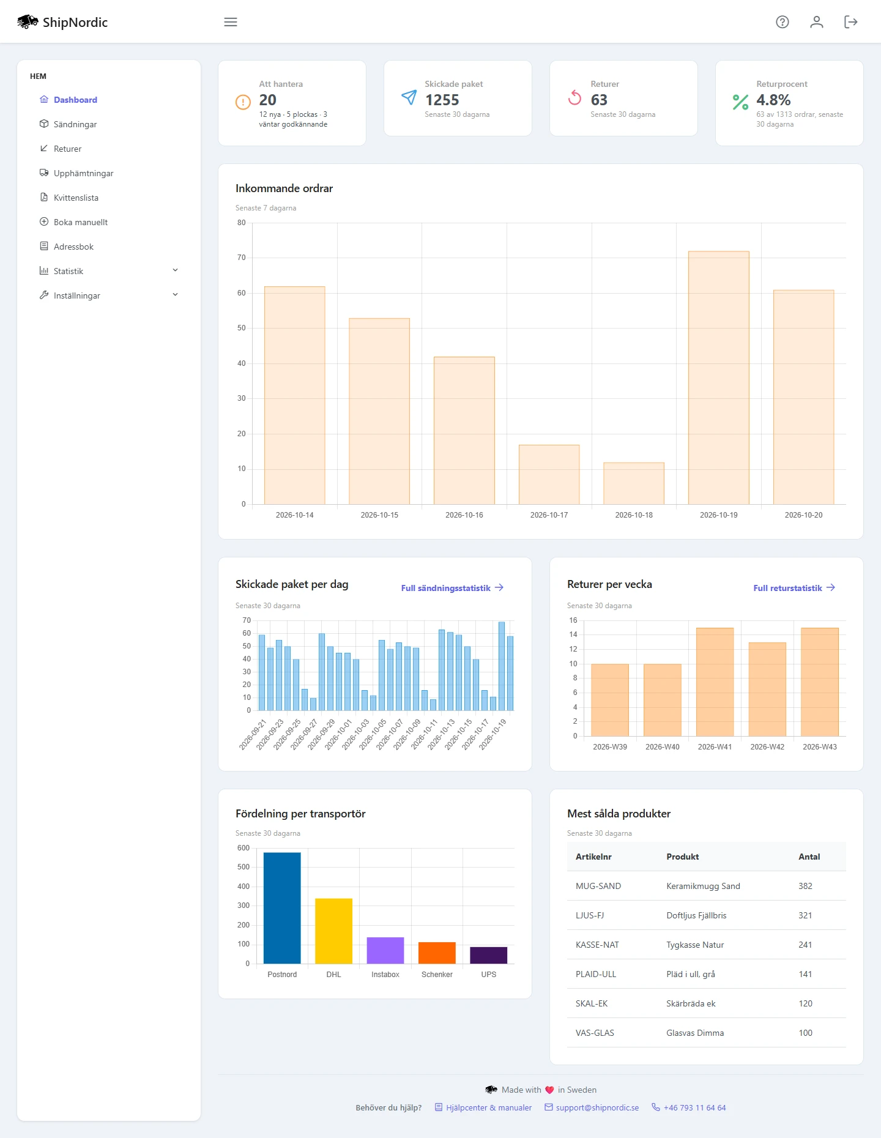This screenshot has height=1138, width=881.
Task: Click the Inställningar wrench icon
Action: pos(44,295)
